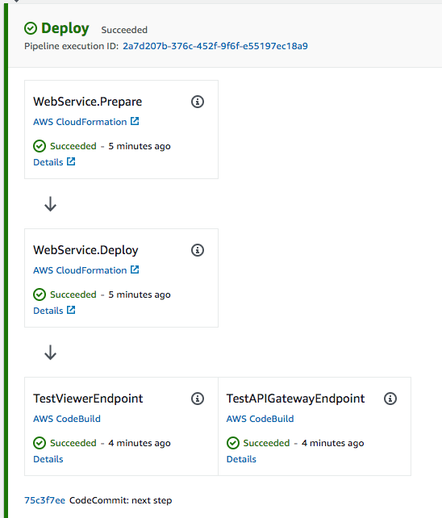The width and height of the screenshot is (442, 518).
Task: View Details for WebService.Prepare action
Action: [48, 162]
